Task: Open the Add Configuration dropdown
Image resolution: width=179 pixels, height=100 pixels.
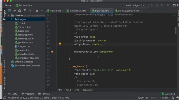Action: coord(136,5)
